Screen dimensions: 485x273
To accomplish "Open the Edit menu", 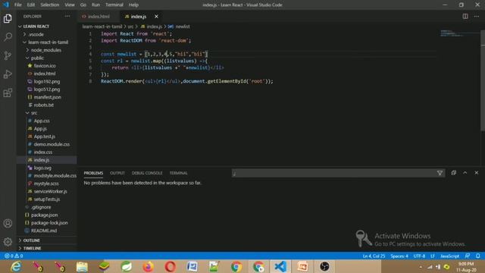I will tap(31, 5).
